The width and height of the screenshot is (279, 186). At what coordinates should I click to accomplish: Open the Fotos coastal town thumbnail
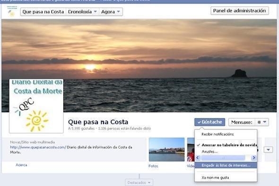click(166, 150)
